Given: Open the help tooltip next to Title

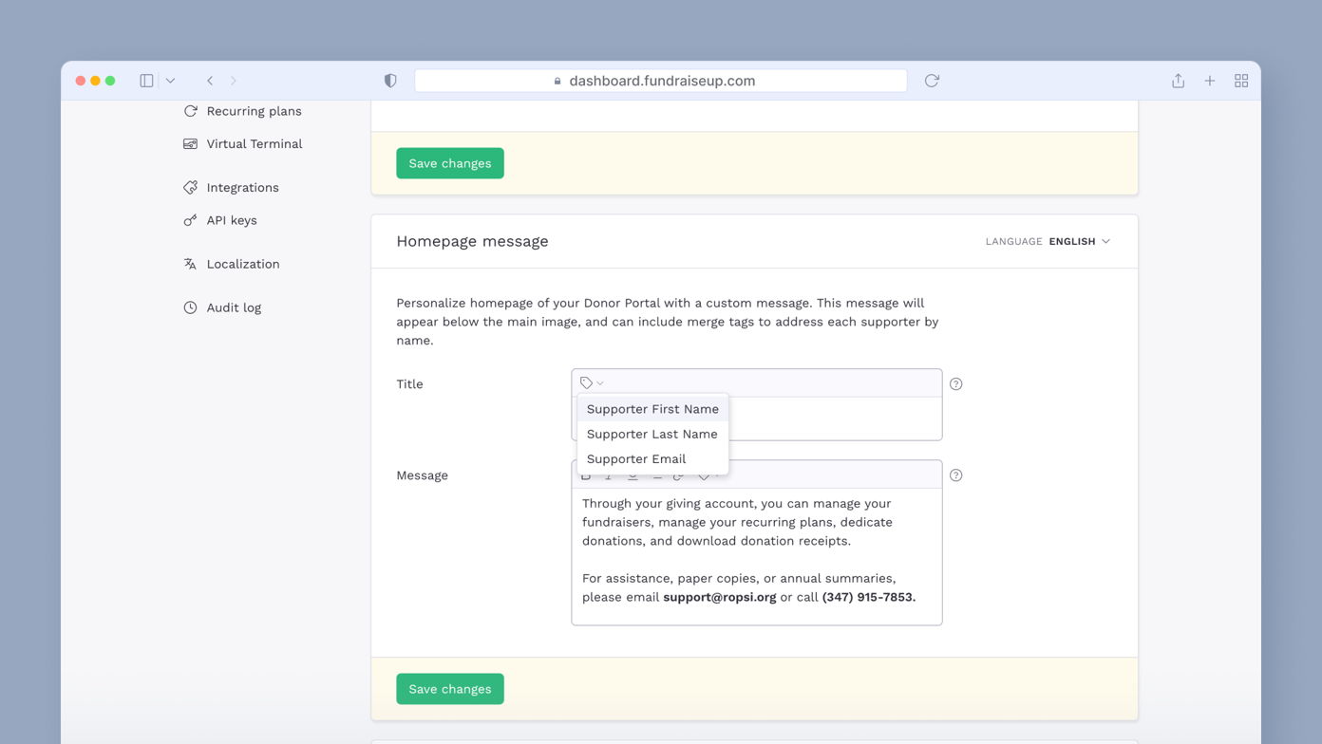Looking at the screenshot, I should pyautogui.click(x=955, y=383).
